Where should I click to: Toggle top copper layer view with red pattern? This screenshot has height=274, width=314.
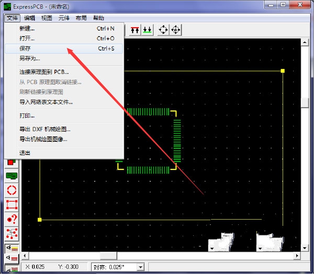[12, 258]
